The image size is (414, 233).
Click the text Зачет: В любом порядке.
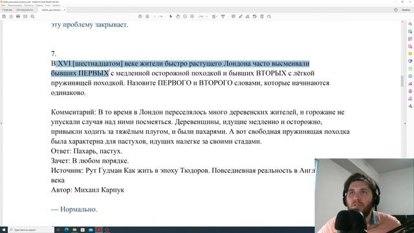pos(90,161)
